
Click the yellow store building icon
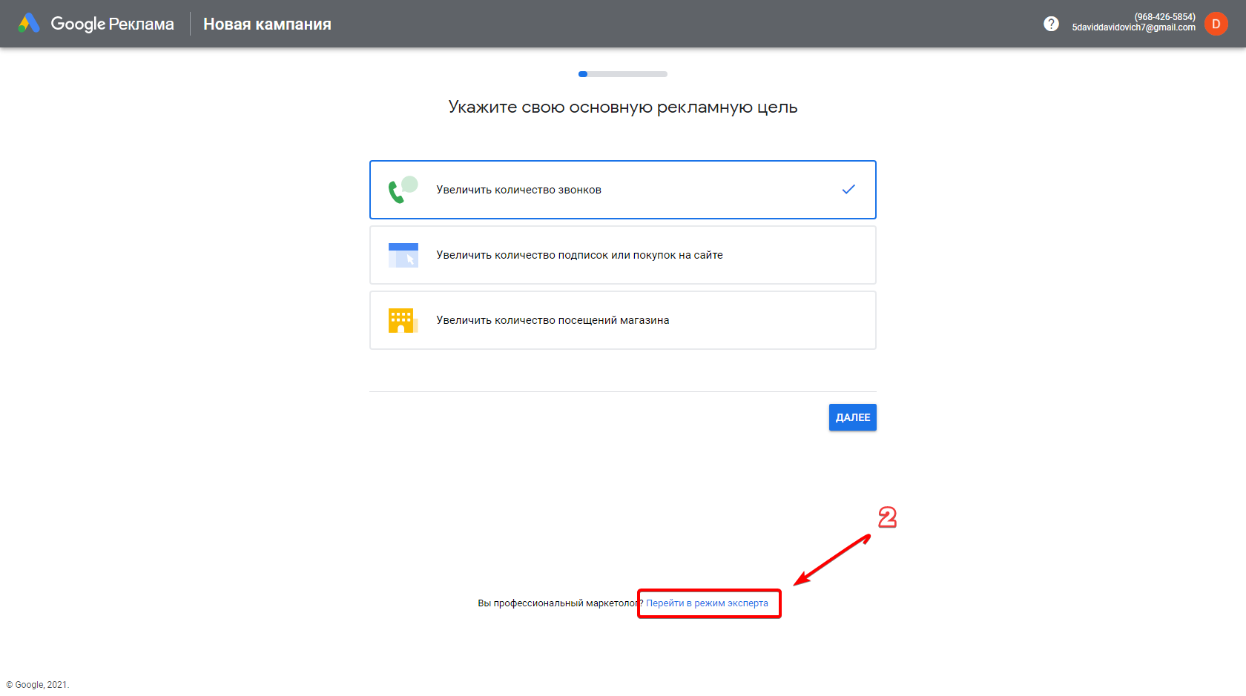[x=403, y=320]
